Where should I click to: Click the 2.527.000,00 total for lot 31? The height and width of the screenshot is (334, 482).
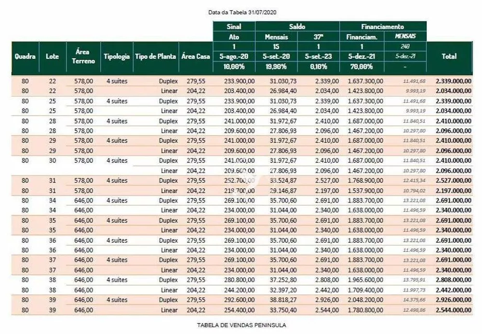(454, 180)
